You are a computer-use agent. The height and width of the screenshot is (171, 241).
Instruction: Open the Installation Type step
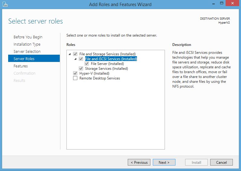click(x=27, y=44)
